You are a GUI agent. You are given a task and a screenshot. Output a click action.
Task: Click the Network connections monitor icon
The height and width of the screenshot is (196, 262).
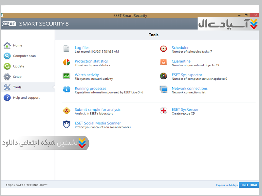point(163,90)
